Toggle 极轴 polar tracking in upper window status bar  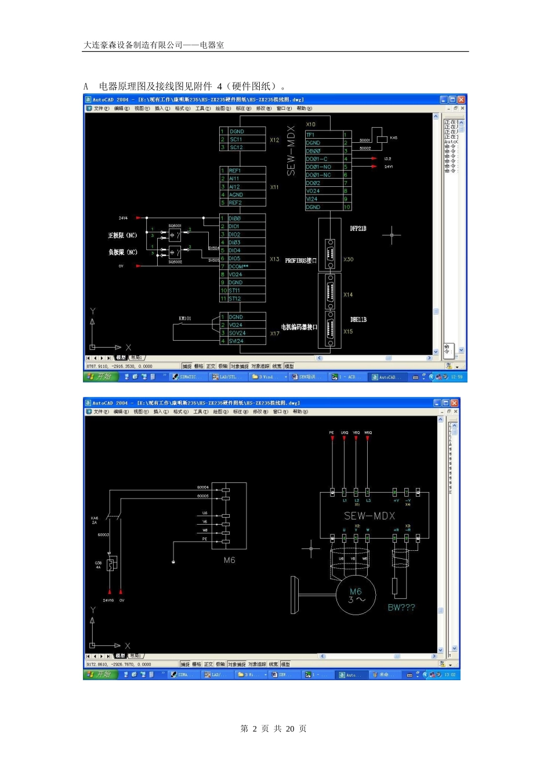[x=223, y=366]
